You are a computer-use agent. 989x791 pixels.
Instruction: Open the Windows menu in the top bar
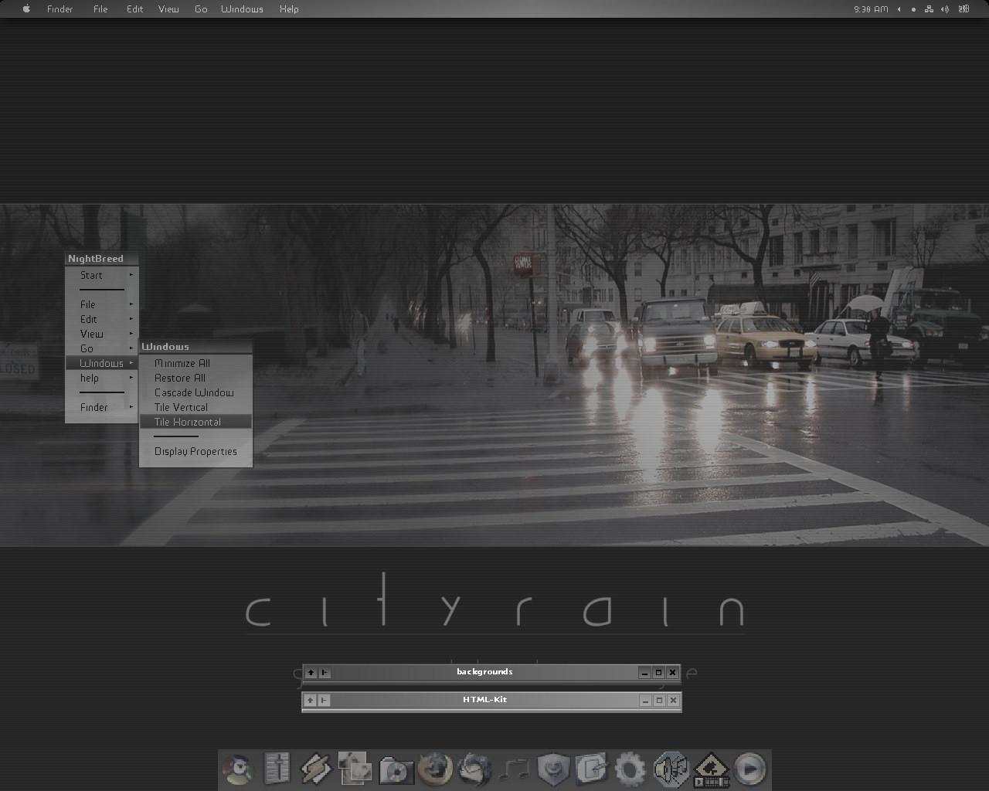[x=242, y=9]
